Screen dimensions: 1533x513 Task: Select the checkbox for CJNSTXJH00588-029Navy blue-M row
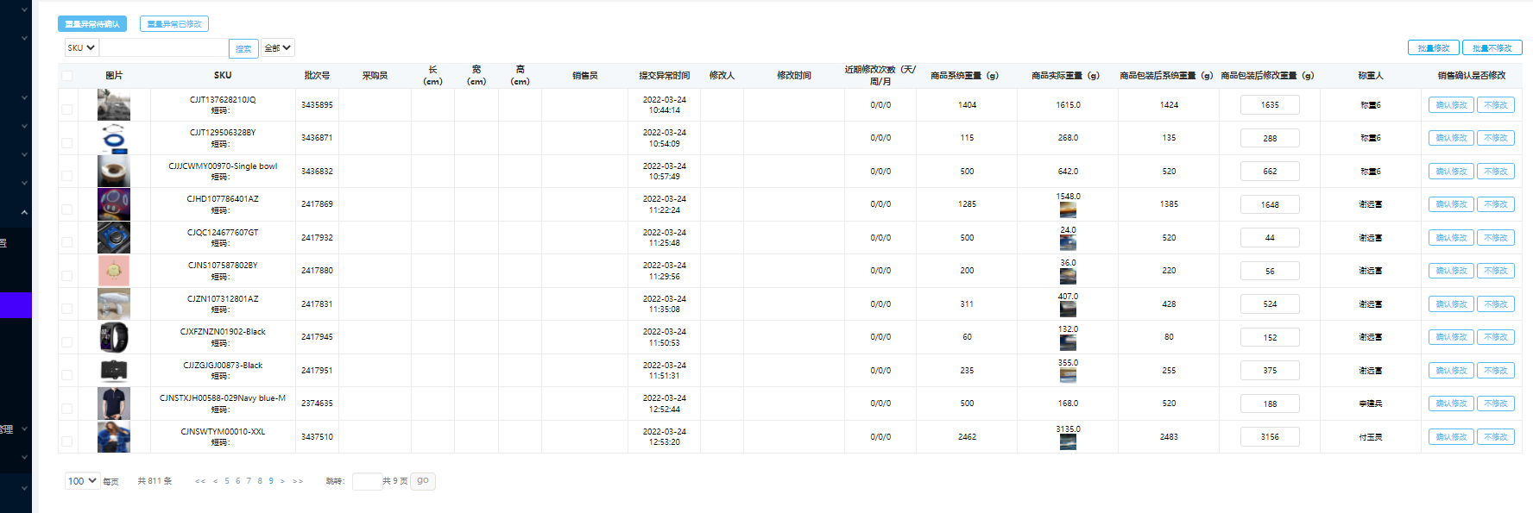(x=67, y=409)
